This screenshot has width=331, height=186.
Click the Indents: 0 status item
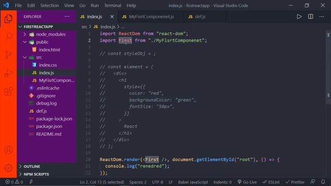222,182
